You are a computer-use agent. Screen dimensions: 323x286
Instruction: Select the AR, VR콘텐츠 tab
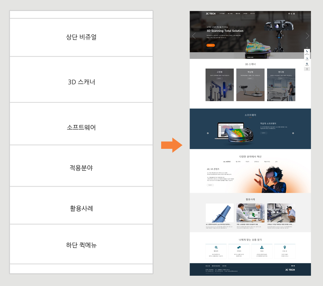(227, 162)
